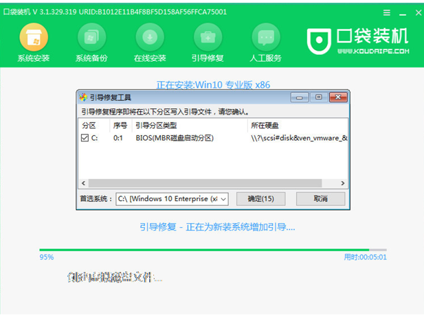Close the 口袋装机 main window
424x315 pixels.
click(419, 12)
